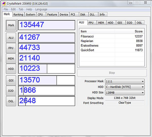Close the CrystalMark window

[x=145, y=3]
